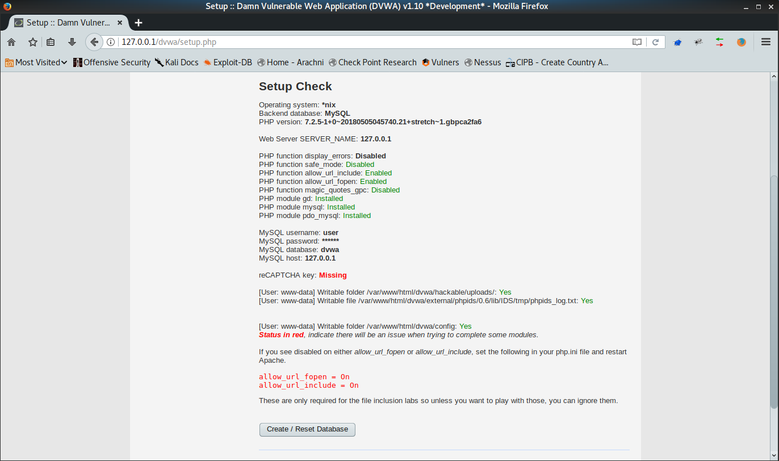The width and height of the screenshot is (779, 461).
Task: Click the blue extension icon in toolbar
Action: click(x=677, y=42)
